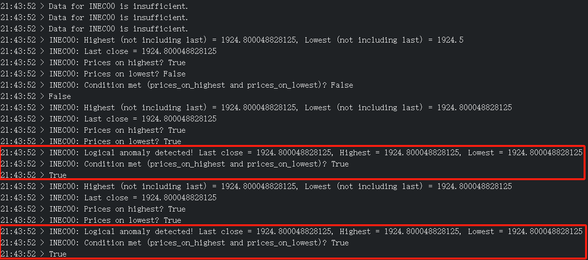Click the first "Data for INEC00 is insufficient" line

(x=95, y=6)
